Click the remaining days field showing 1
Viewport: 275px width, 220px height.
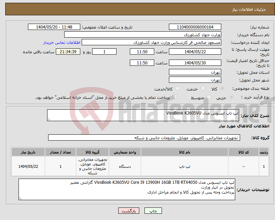(104, 52)
